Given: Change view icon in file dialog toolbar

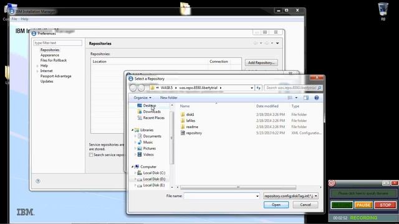Looking at the screenshot, I should click(290, 98).
